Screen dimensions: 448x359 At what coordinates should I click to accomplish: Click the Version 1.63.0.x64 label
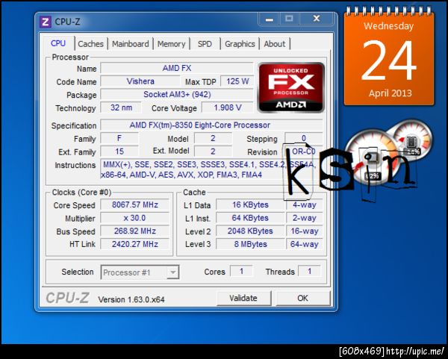[131, 299]
